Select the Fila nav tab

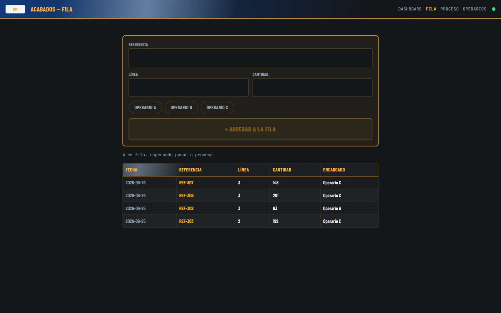[x=431, y=9]
